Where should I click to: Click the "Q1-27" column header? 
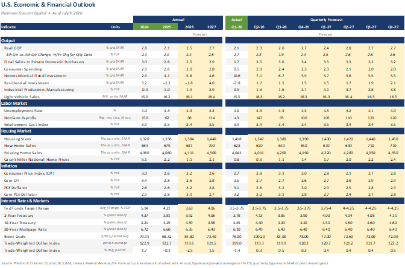point(326,27)
